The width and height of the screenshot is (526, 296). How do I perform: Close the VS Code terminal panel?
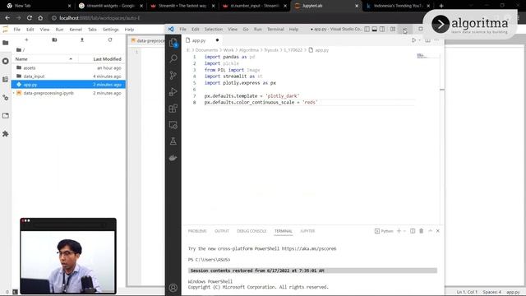click(x=438, y=231)
